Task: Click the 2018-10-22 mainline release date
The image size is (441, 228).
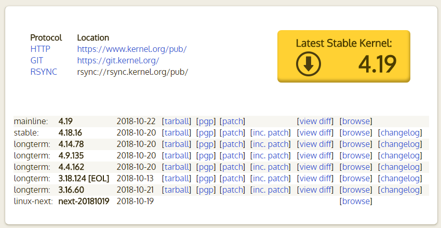Action: point(136,122)
